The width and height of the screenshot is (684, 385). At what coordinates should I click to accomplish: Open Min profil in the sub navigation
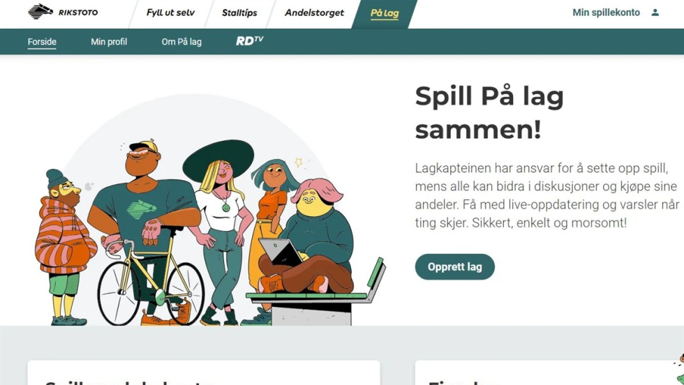point(109,42)
